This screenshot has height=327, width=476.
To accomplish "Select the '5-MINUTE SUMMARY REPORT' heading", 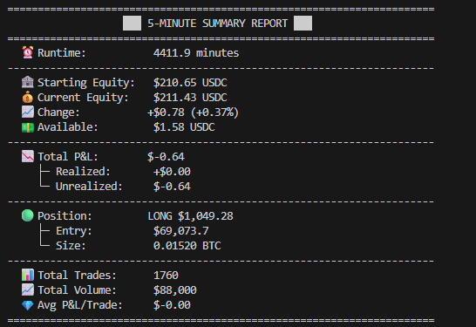I will pos(217,24).
